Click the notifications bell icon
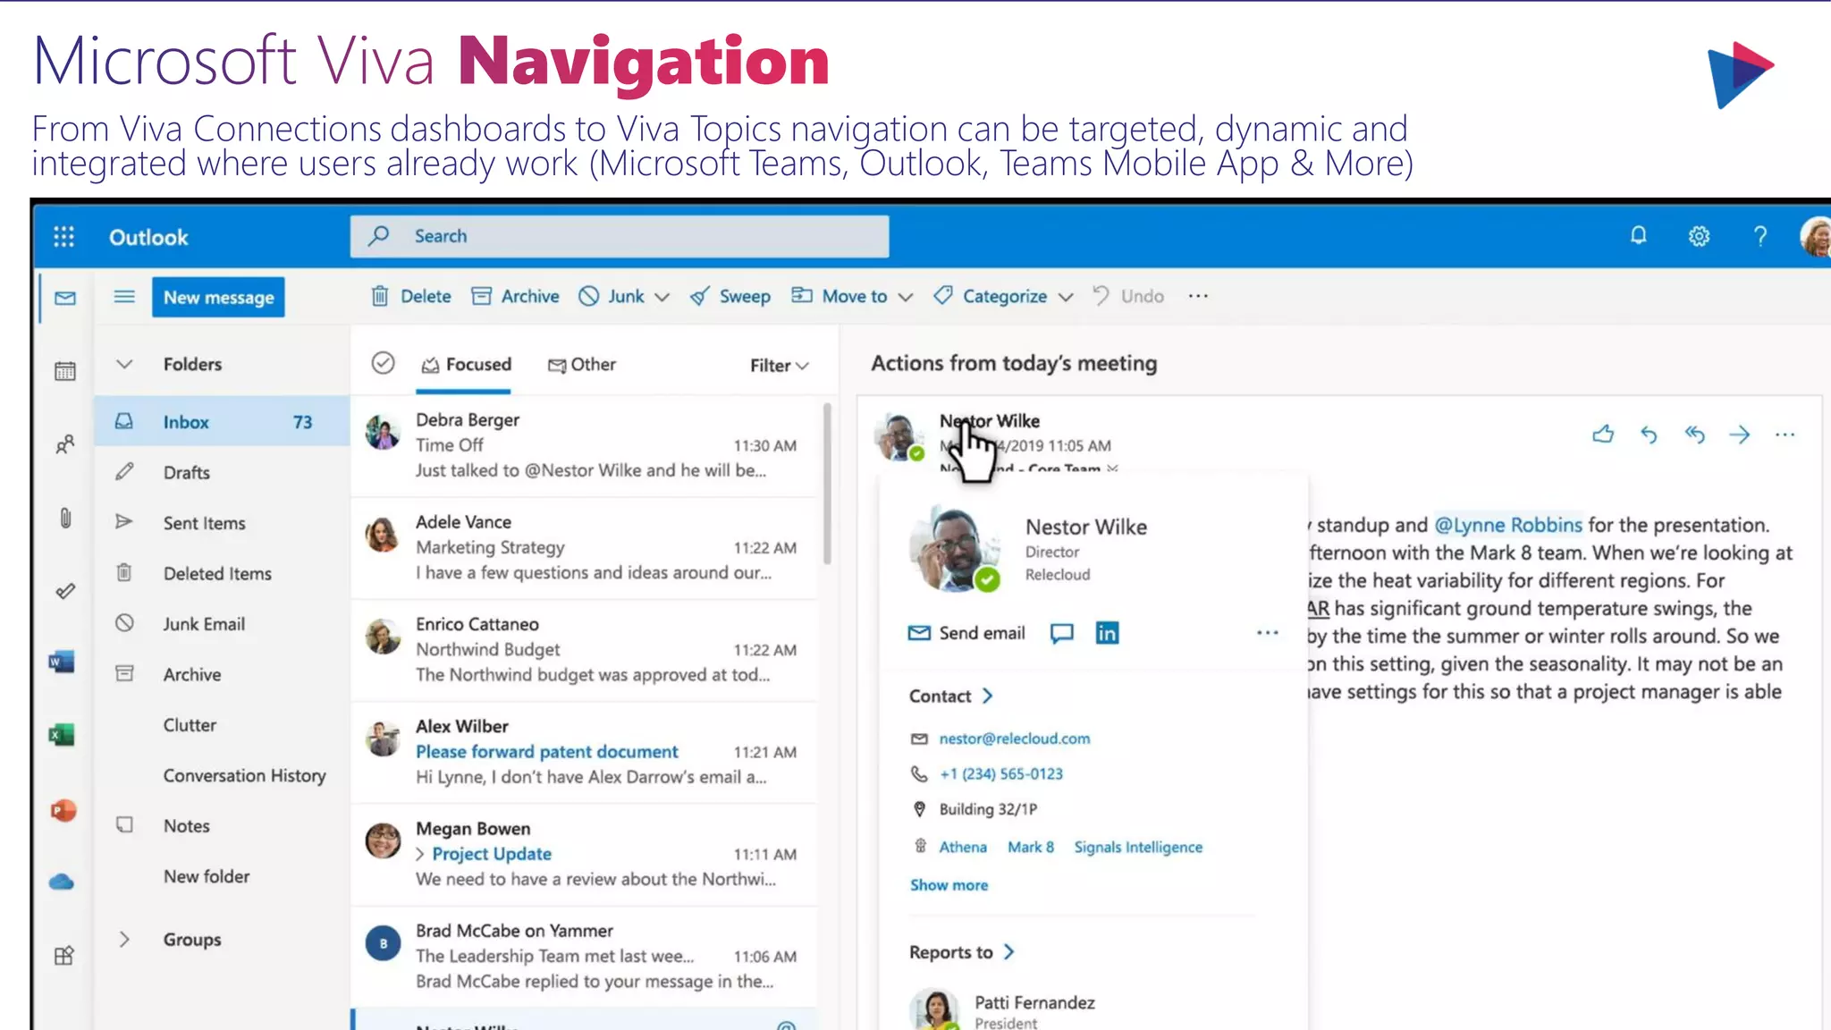Screen dimensions: 1831x1030 (x=1638, y=236)
